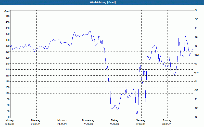
Task: Select the 60 degree axis label
Action: 8,105
